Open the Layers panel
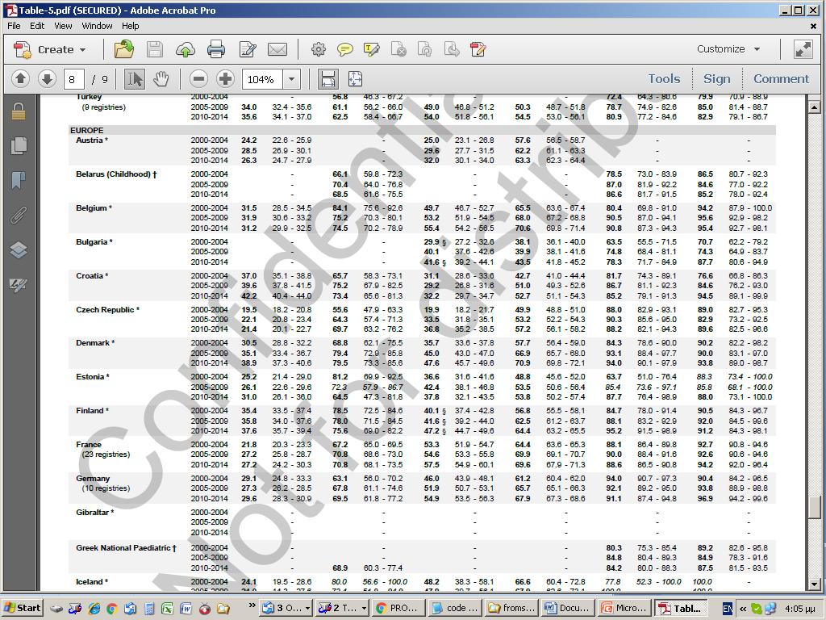This screenshot has height=620, width=826. click(19, 250)
